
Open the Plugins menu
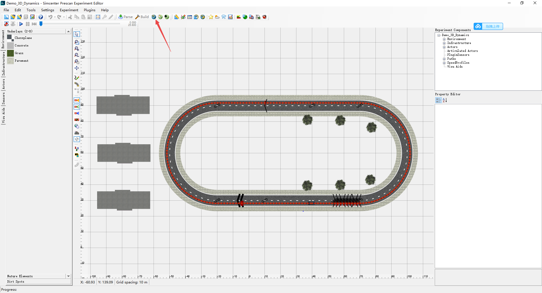tap(89, 10)
